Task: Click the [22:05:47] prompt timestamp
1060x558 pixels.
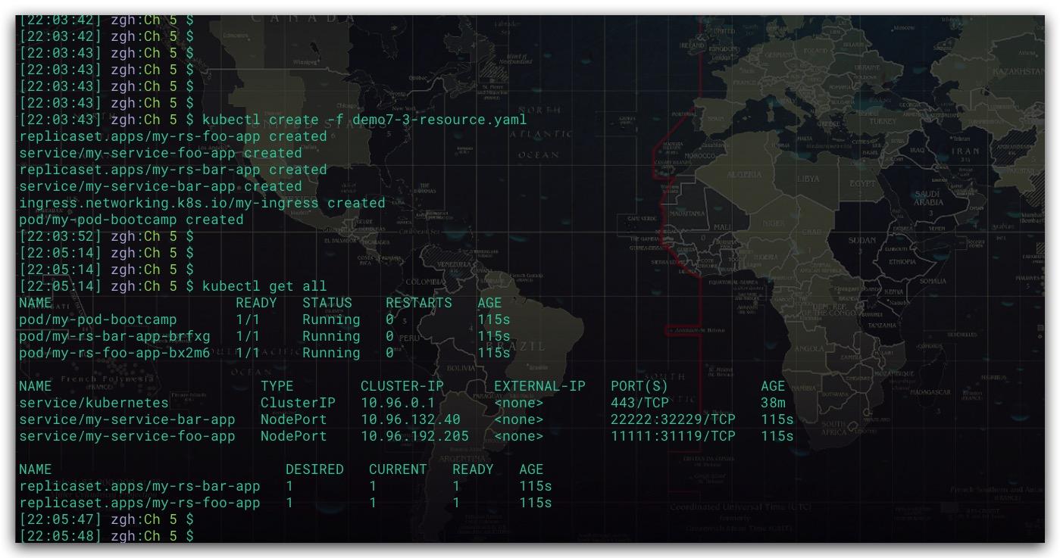Action: coord(61,519)
